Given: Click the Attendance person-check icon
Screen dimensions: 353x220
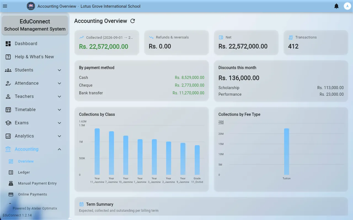Looking at the screenshot, I should [8, 83].
